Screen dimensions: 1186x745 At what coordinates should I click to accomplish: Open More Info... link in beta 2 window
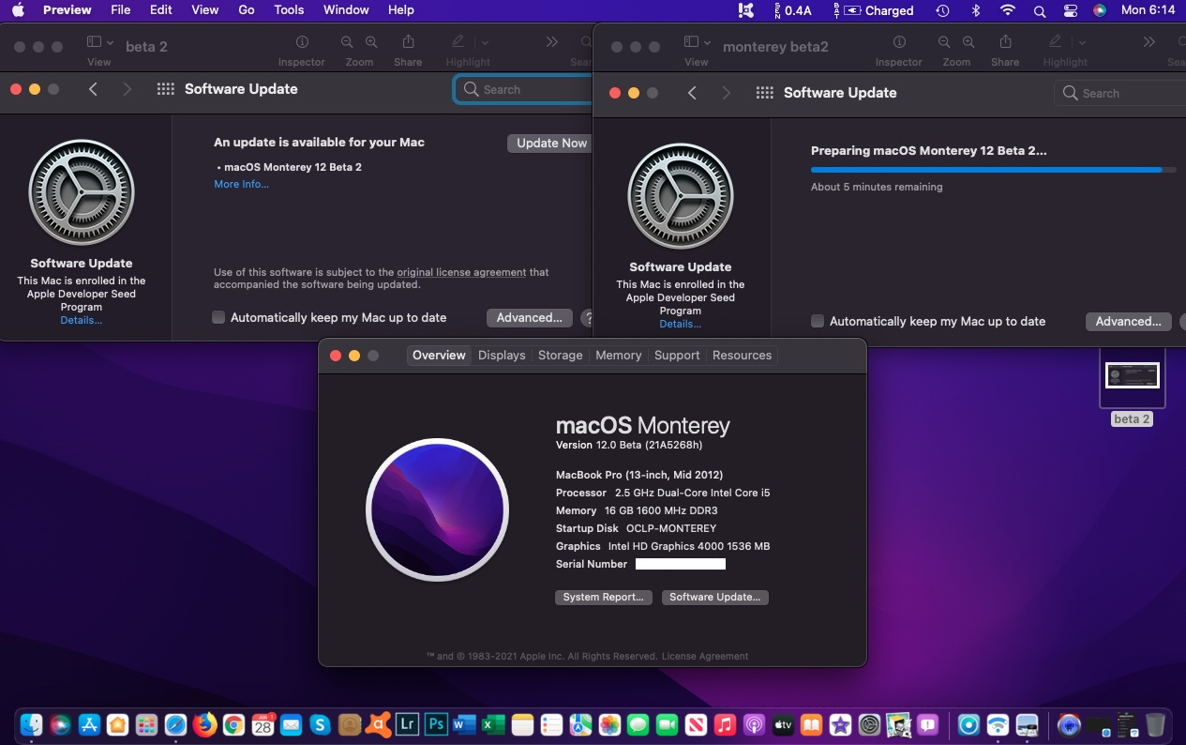tap(241, 184)
